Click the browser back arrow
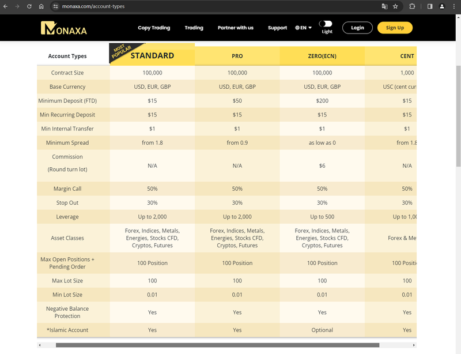This screenshot has height=354, width=461. (x=5, y=6)
